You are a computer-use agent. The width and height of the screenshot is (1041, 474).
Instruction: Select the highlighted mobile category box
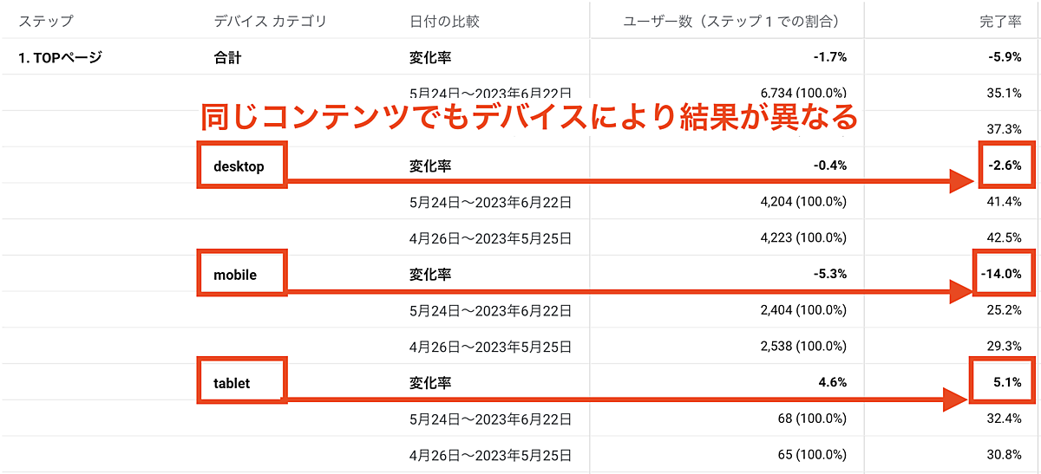pyautogui.click(x=241, y=274)
